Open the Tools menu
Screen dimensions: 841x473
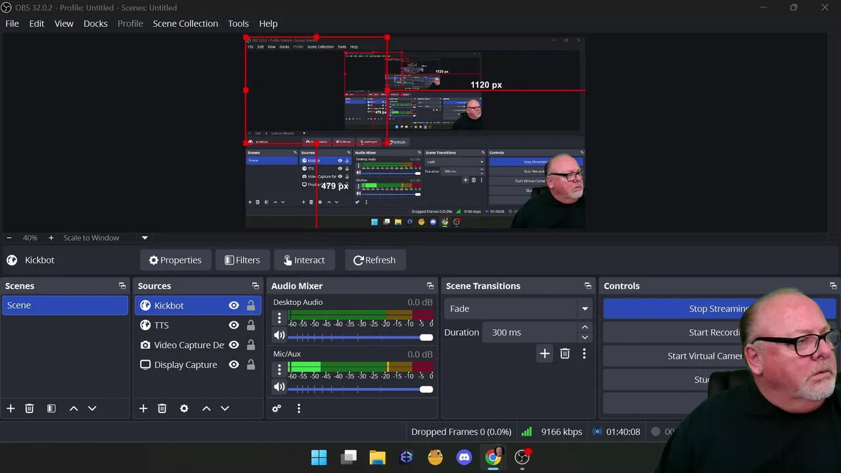(x=238, y=24)
